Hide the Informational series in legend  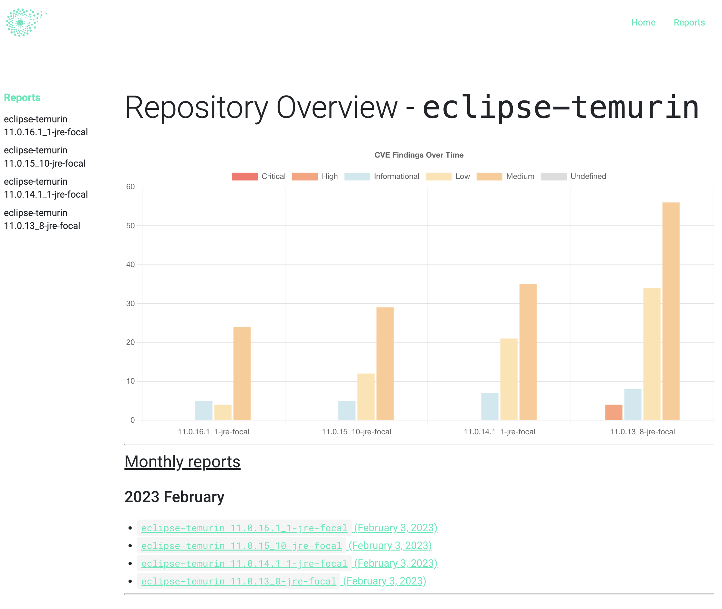point(357,176)
